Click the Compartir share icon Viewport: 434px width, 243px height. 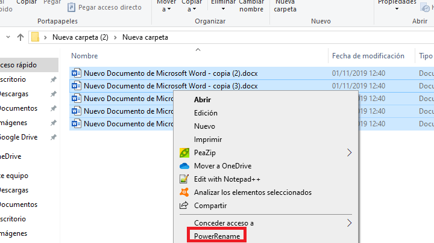(x=184, y=206)
